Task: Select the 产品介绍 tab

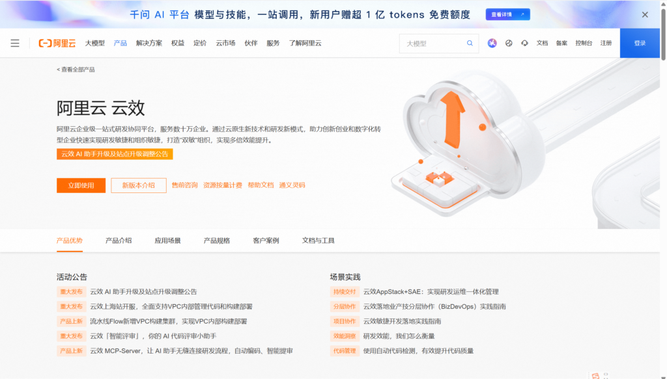Action: [119, 241]
